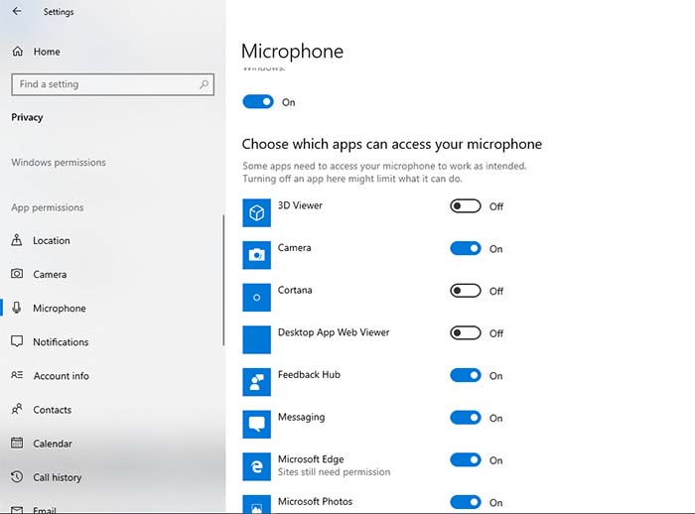Click the Feedback Hub app icon

coord(256,382)
